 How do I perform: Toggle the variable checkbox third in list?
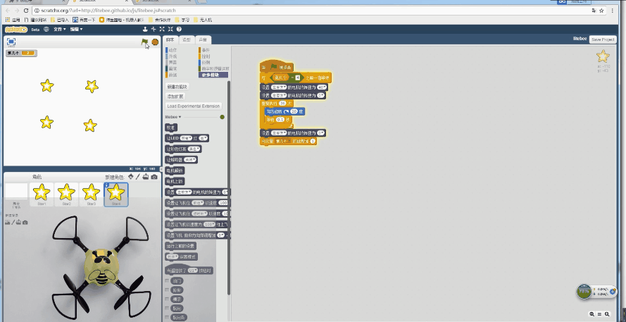[x=167, y=299]
